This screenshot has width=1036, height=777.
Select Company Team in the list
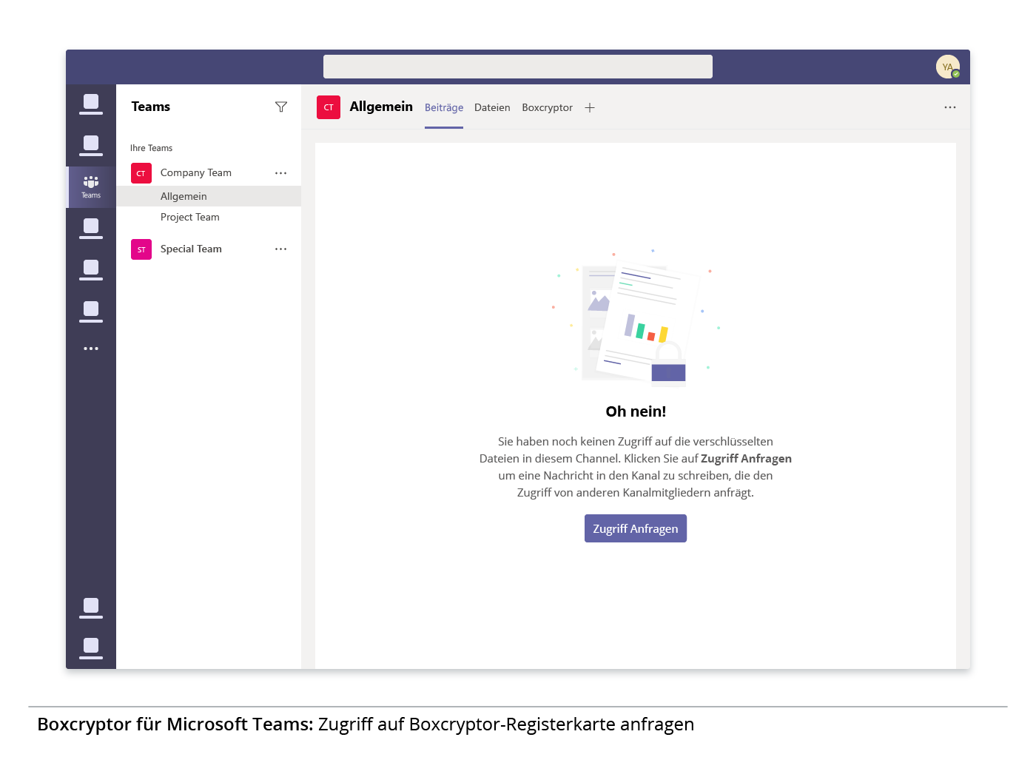tap(196, 173)
